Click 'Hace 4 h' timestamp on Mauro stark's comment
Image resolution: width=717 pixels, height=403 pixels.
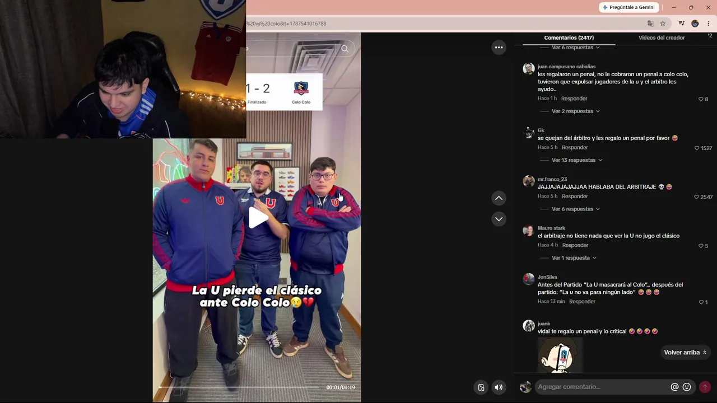pyautogui.click(x=548, y=245)
